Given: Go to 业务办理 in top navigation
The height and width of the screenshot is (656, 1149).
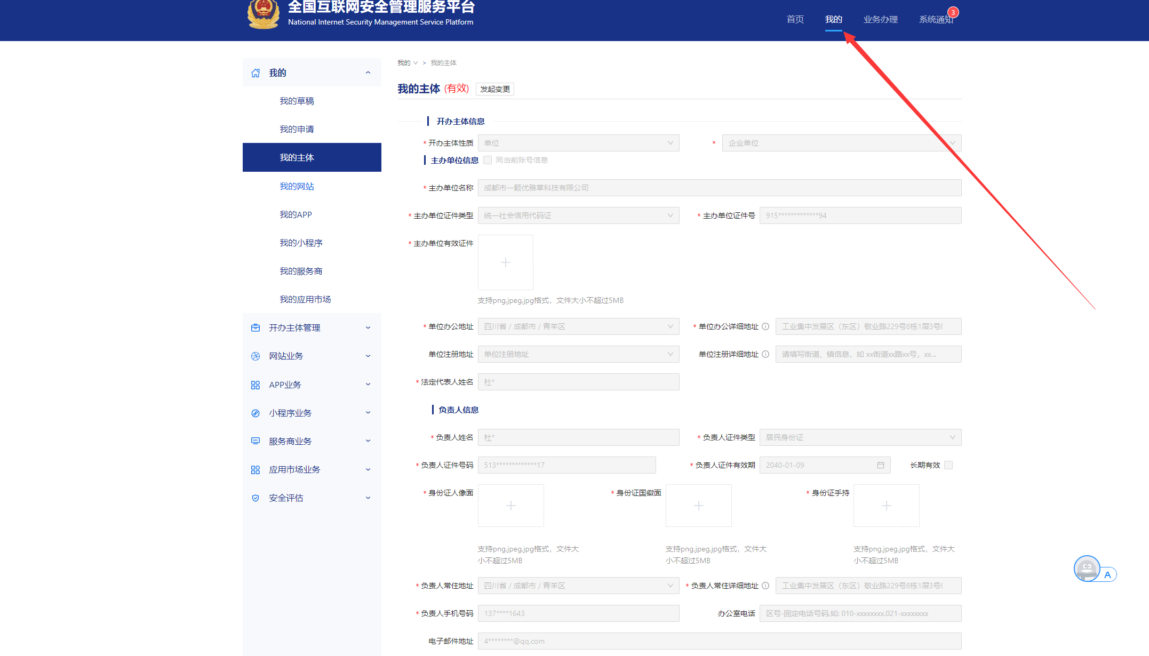Looking at the screenshot, I should coord(881,20).
